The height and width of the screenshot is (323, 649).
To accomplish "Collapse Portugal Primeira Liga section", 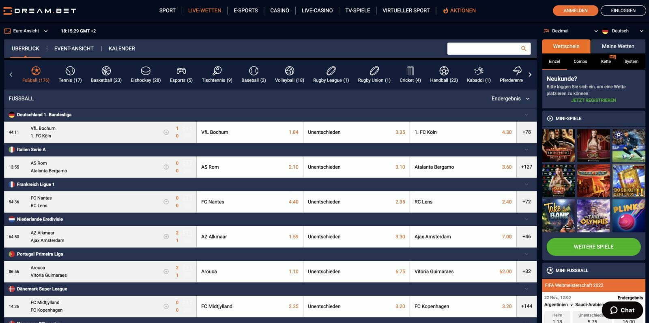I will [x=527, y=254].
